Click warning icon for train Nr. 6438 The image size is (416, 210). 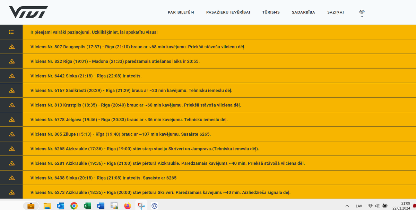pyautogui.click(x=11, y=178)
